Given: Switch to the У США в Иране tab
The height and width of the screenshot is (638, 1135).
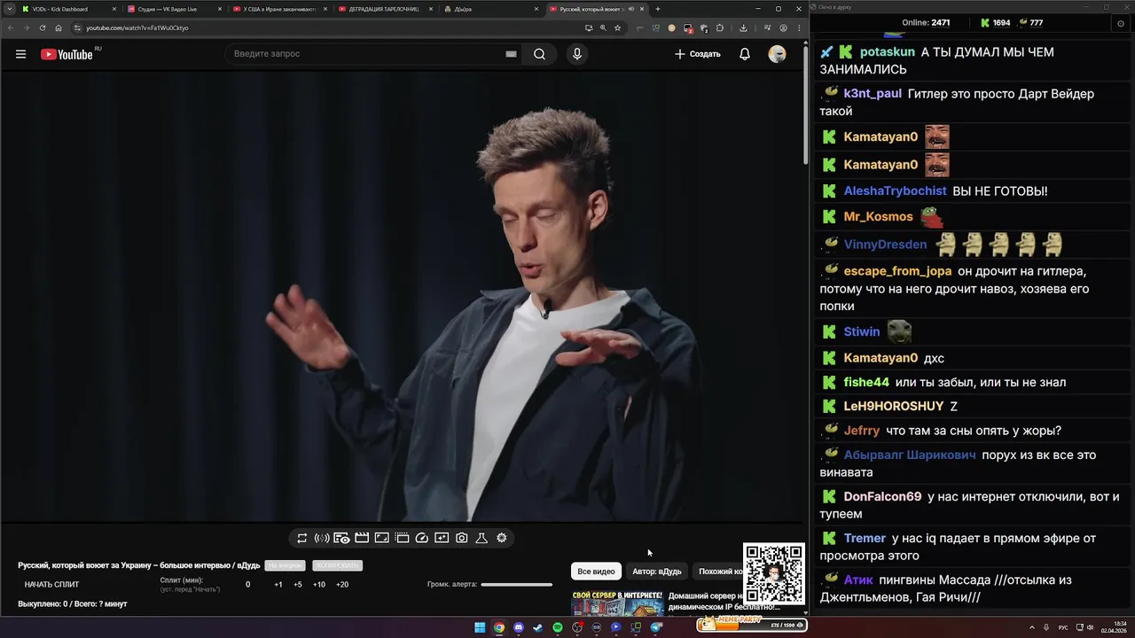Looking at the screenshot, I should (x=280, y=9).
